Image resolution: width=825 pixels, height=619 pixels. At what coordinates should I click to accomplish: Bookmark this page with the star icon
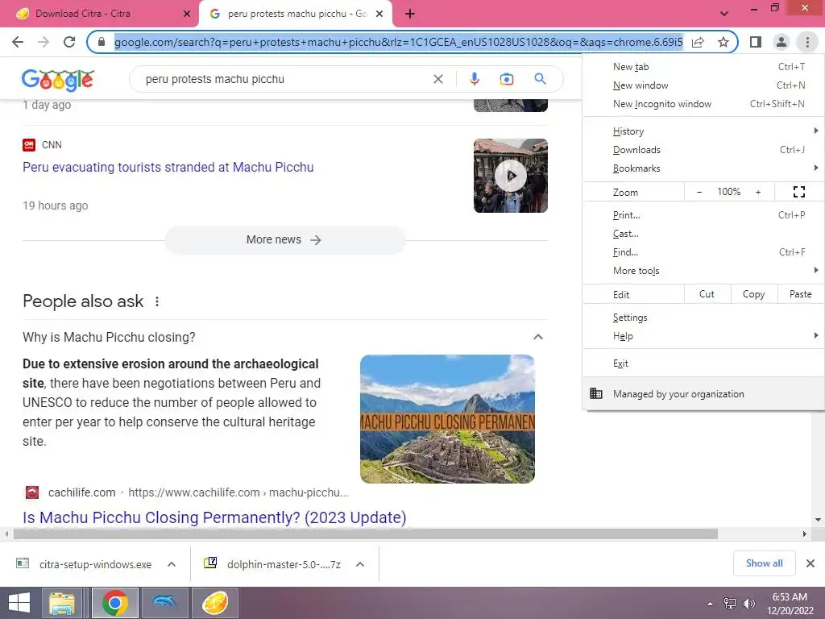tap(723, 42)
